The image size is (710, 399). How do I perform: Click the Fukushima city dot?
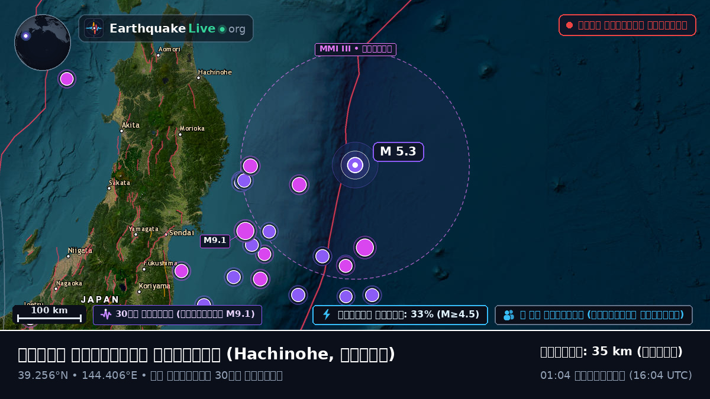[x=144, y=270]
